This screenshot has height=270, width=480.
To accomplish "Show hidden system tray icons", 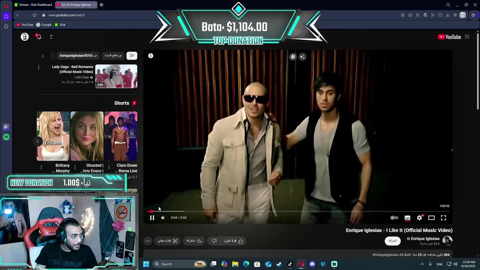I will 422,264.
